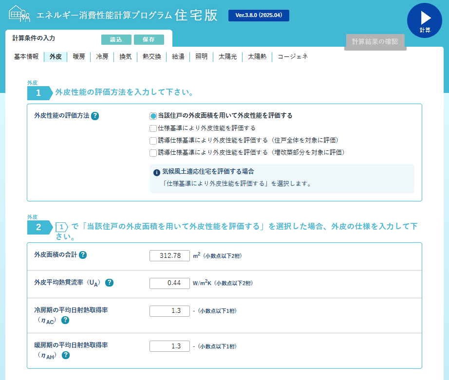Open the 照明 tab

point(201,56)
